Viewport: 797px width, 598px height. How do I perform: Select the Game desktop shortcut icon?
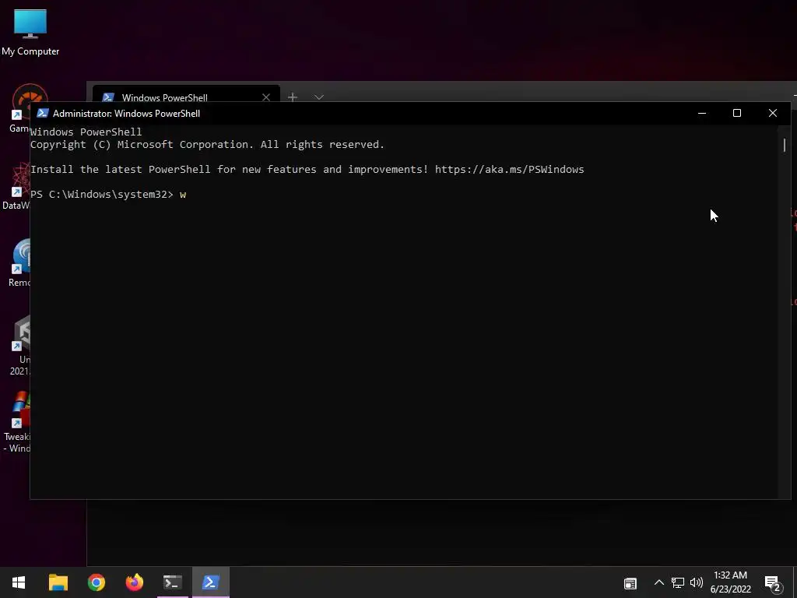[x=19, y=109]
